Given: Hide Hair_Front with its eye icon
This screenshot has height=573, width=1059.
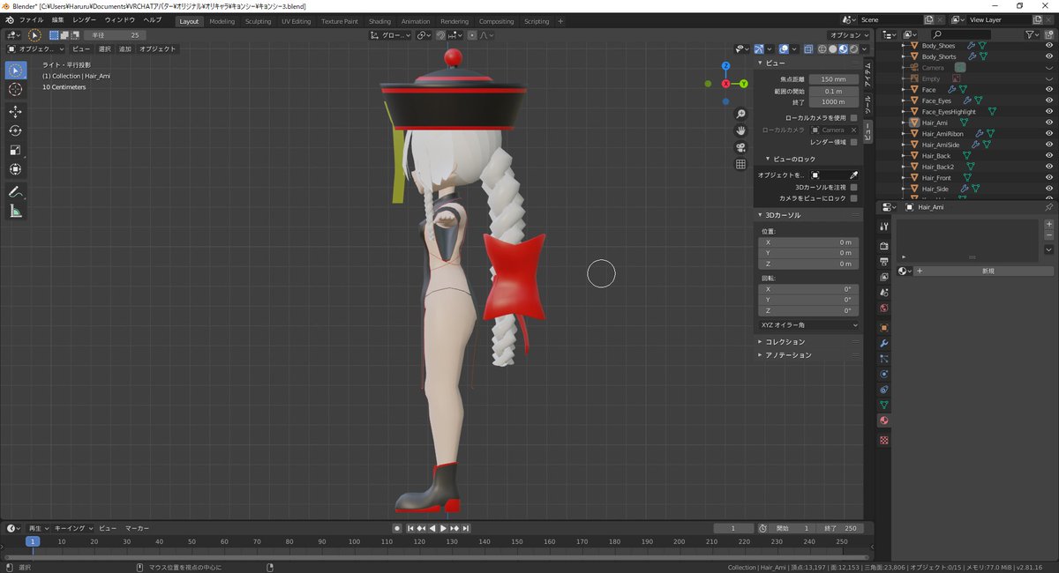Looking at the screenshot, I should coord(1048,178).
